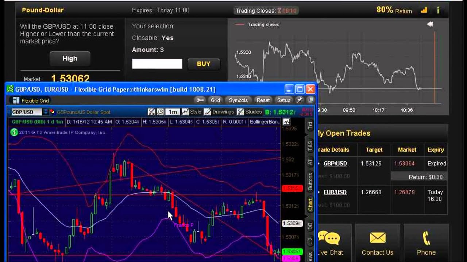
Task: Click the Expiry column header
Action: click(x=436, y=150)
